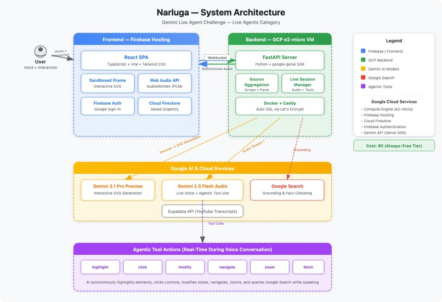The width and height of the screenshot is (442, 302).
Task: Click the Firebase Authentication list entry
Action: click(x=383, y=127)
